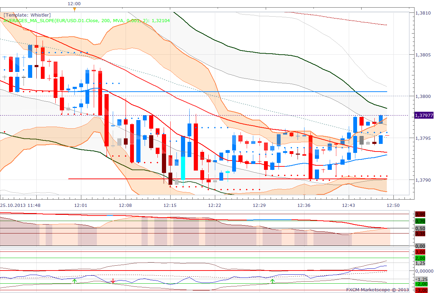The height and width of the screenshot is (293, 437).
Task: Click the 12:43 time axis label
Action: pyautogui.click(x=348, y=205)
